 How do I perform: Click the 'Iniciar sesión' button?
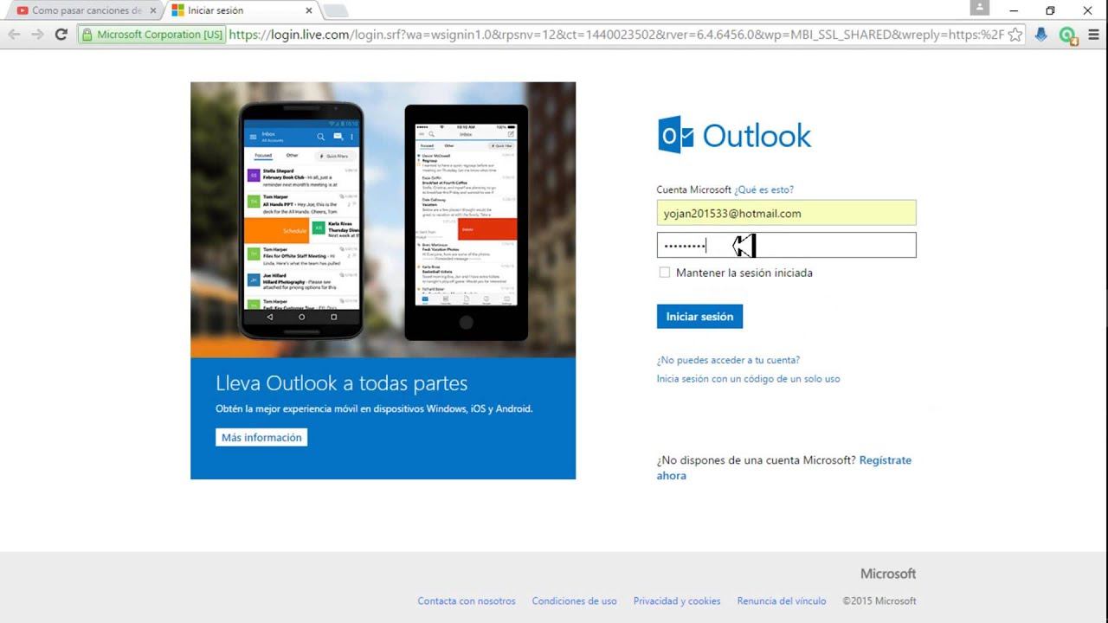click(x=699, y=317)
